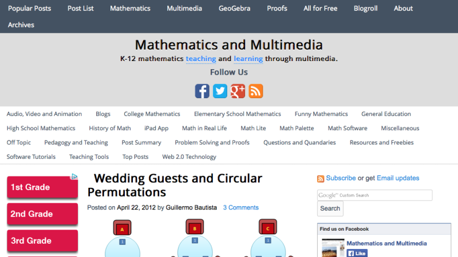Open the Facebook follow icon

pyautogui.click(x=202, y=91)
